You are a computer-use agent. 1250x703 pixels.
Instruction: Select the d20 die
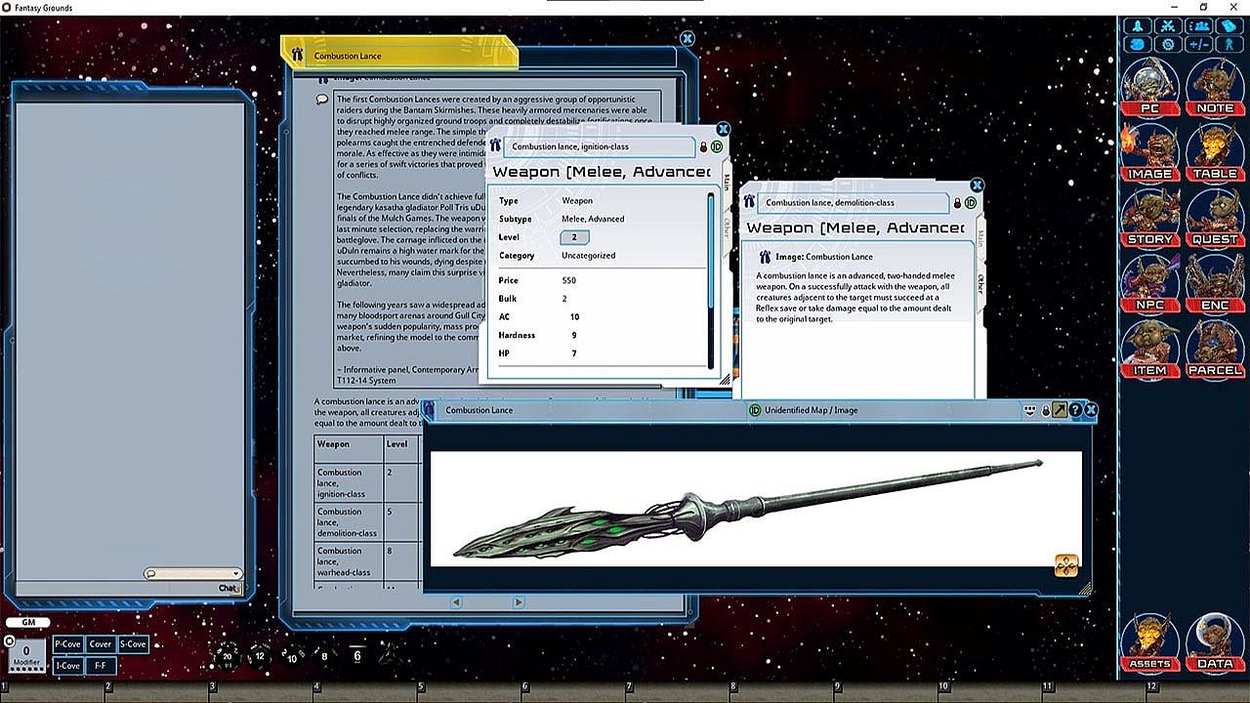[x=228, y=656]
